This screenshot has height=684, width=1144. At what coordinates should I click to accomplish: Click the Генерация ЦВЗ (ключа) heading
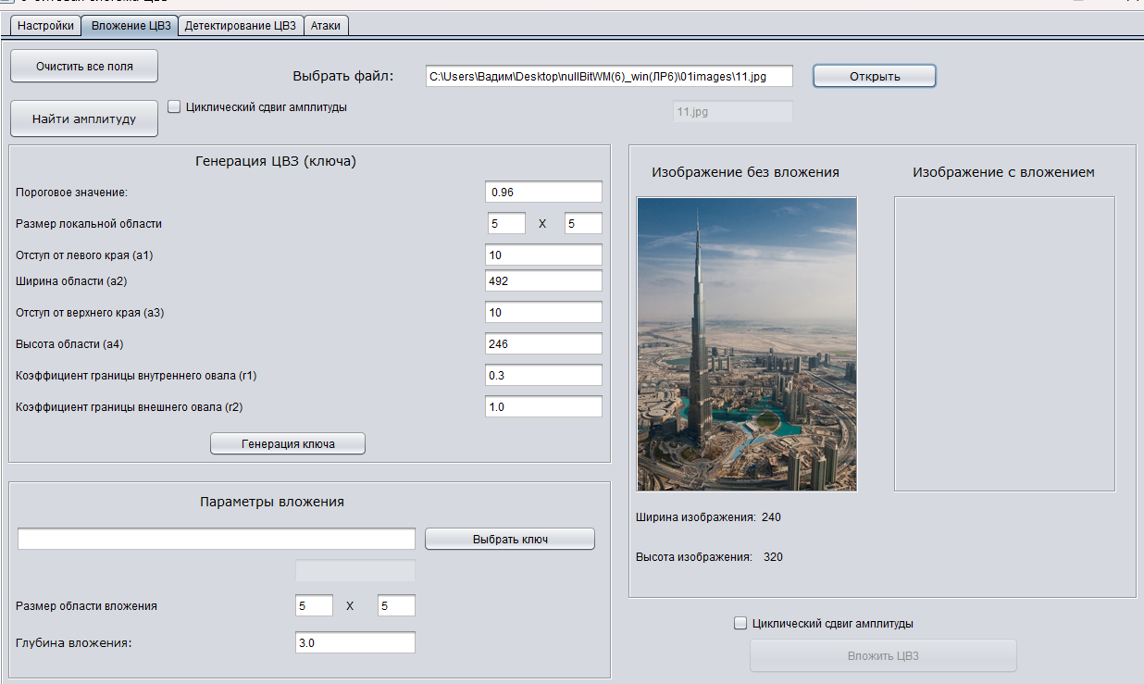coord(276,161)
